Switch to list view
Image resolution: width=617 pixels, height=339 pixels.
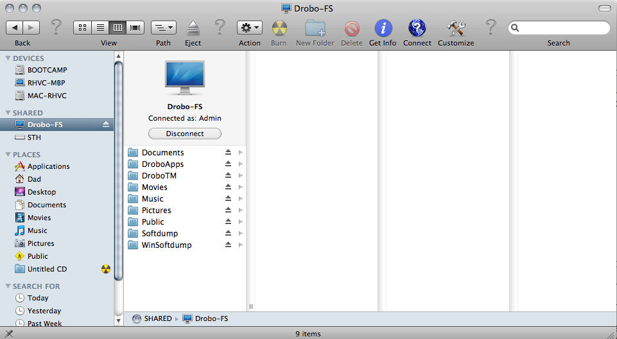(x=100, y=28)
